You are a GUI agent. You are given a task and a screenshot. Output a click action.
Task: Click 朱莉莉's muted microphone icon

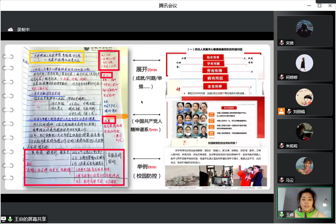click(281, 146)
